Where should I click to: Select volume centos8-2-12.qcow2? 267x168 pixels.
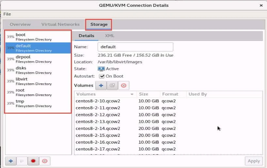point(168,115)
